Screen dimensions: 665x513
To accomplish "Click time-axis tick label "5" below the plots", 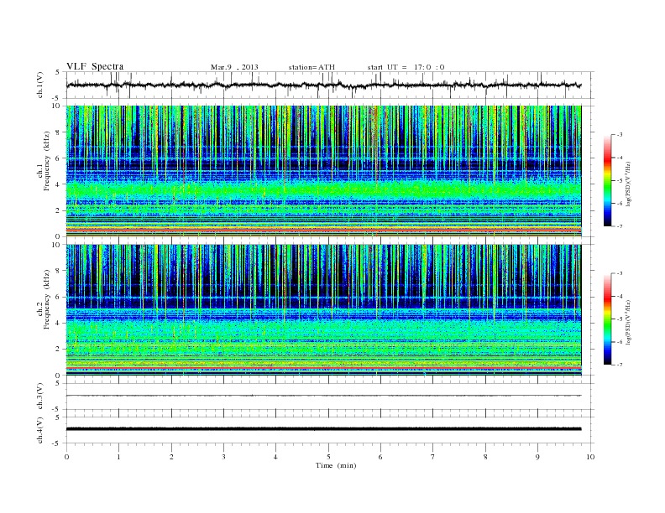I will click(x=328, y=457).
